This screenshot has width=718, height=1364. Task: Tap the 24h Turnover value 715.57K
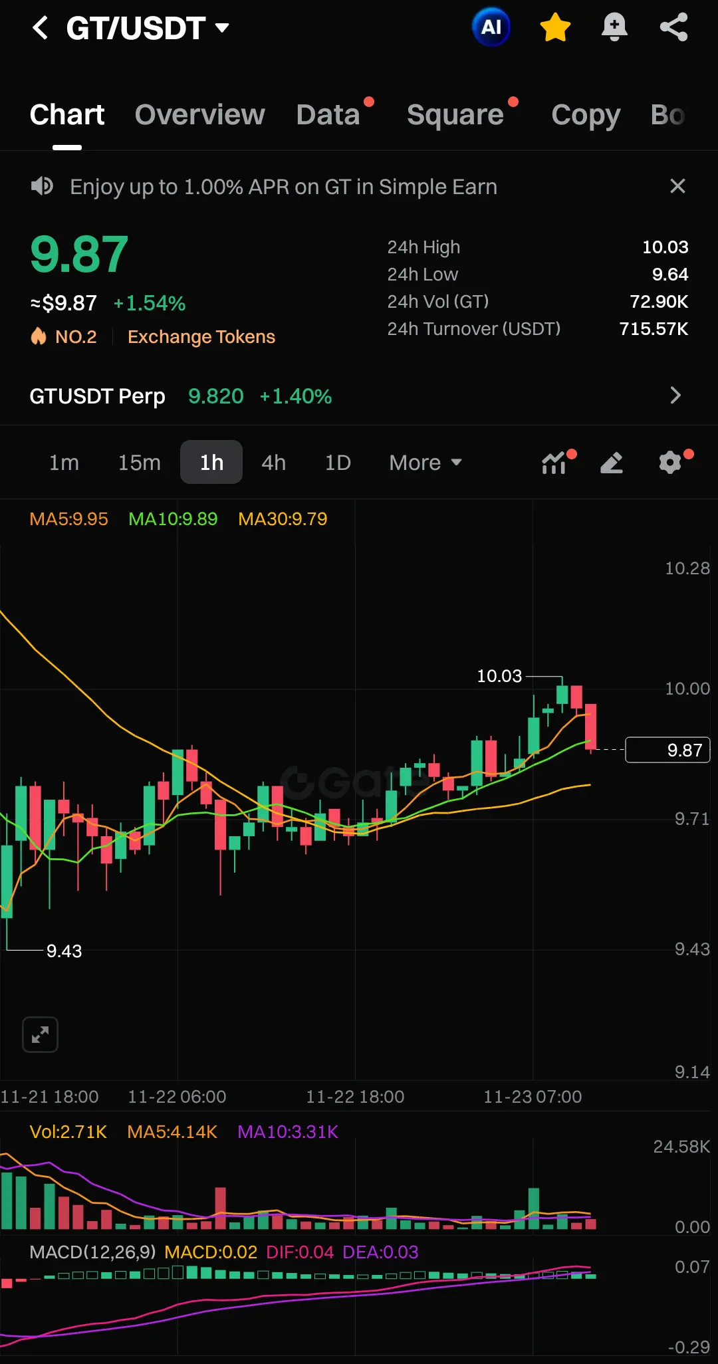[654, 329]
